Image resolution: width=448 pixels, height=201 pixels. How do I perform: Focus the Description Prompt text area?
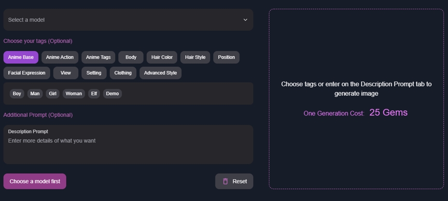(128, 145)
